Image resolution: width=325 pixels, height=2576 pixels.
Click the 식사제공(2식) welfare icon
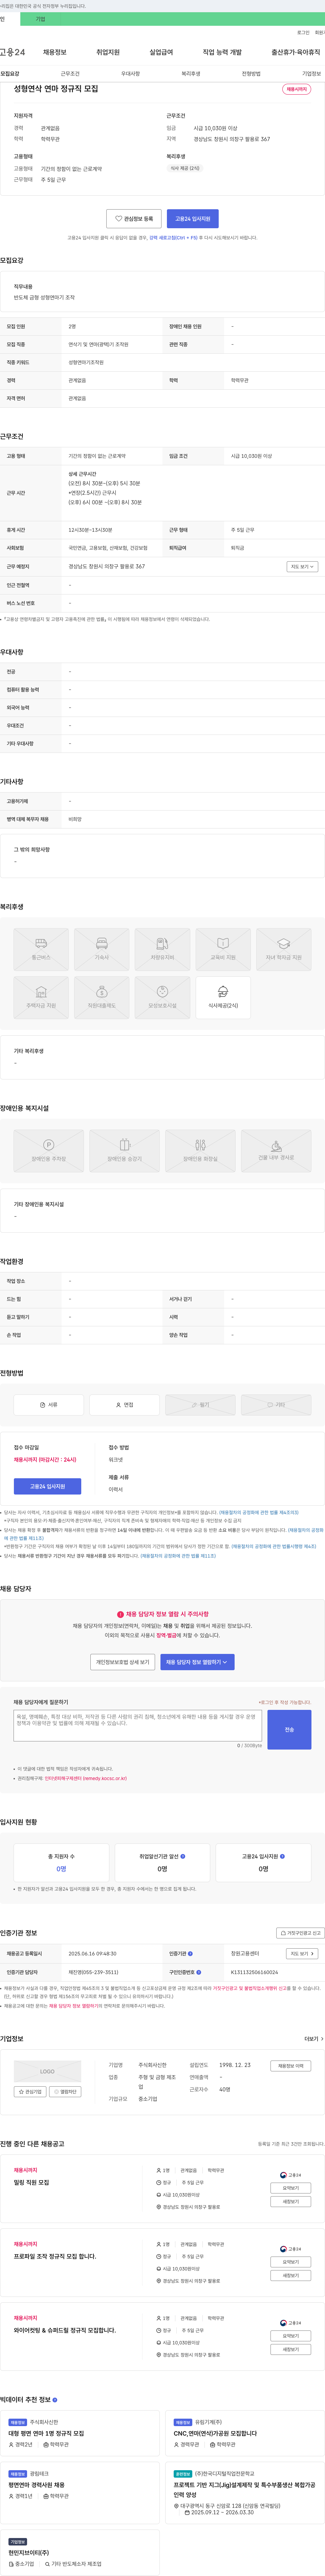tap(223, 998)
